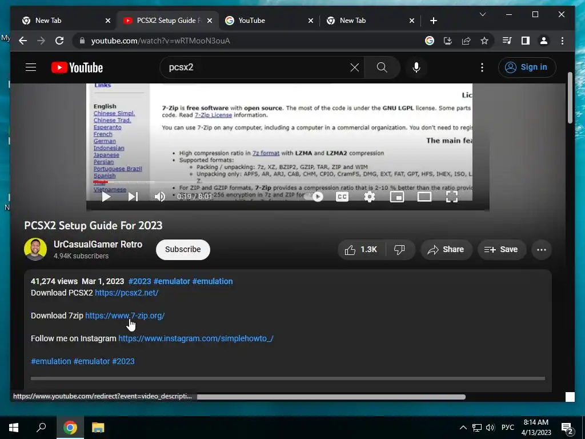Open more actions ellipsis menu
This screenshot has width=585, height=439.
(x=542, y=250)
